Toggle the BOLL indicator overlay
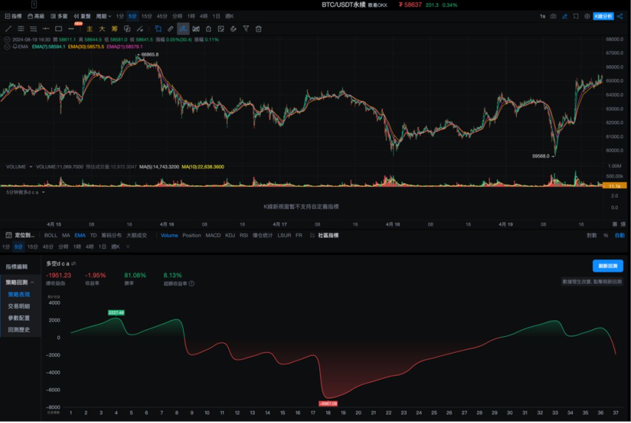 click(51, 235)
